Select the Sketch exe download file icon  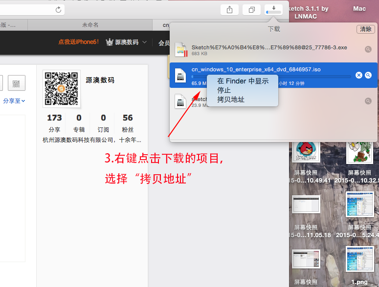pyautogui.click(x=181, y=49)
